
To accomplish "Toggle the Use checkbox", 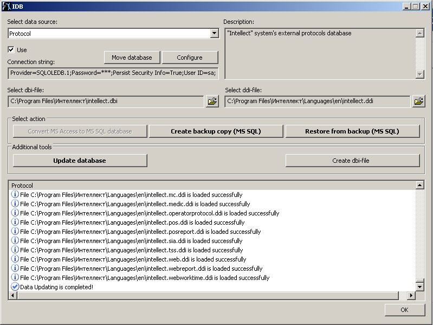I will click(11, 49).
